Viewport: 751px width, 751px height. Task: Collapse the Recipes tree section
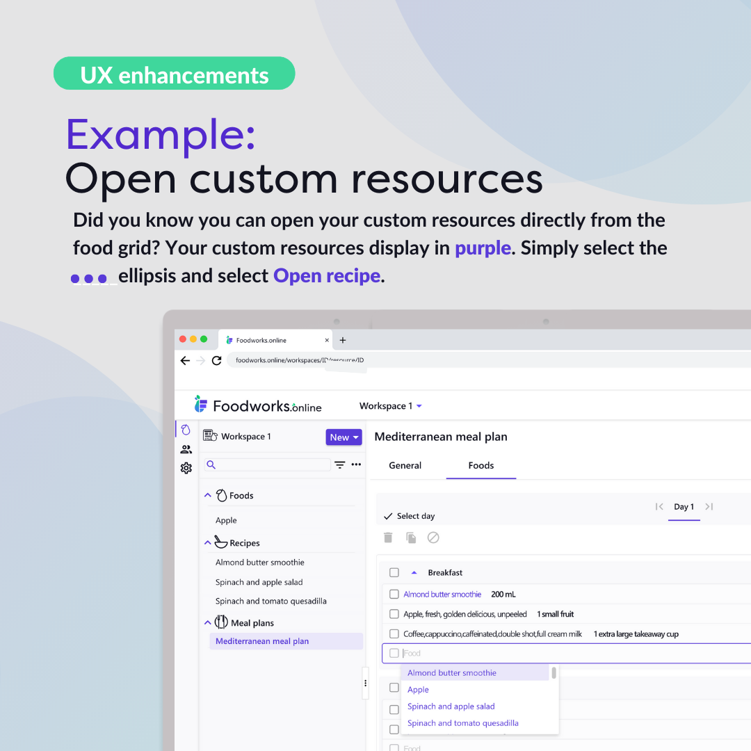208,542
